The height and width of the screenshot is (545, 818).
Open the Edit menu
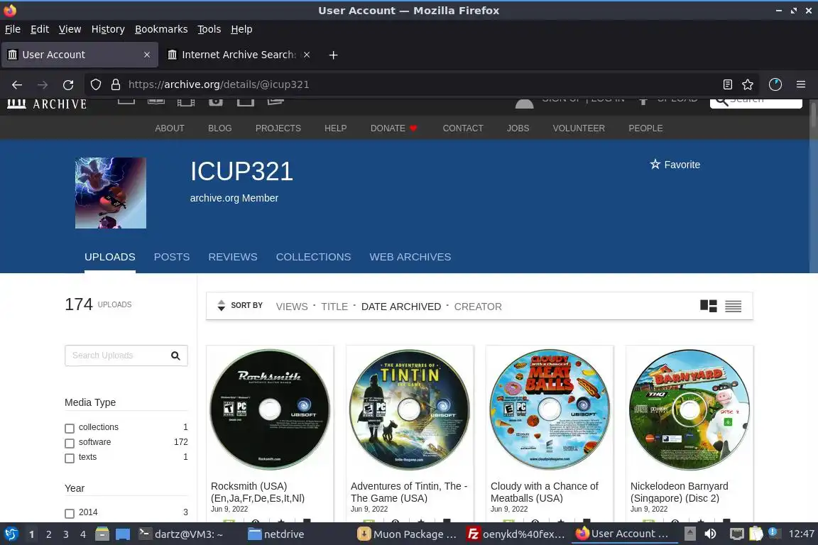pyautogui.click(x=40, y=29)
